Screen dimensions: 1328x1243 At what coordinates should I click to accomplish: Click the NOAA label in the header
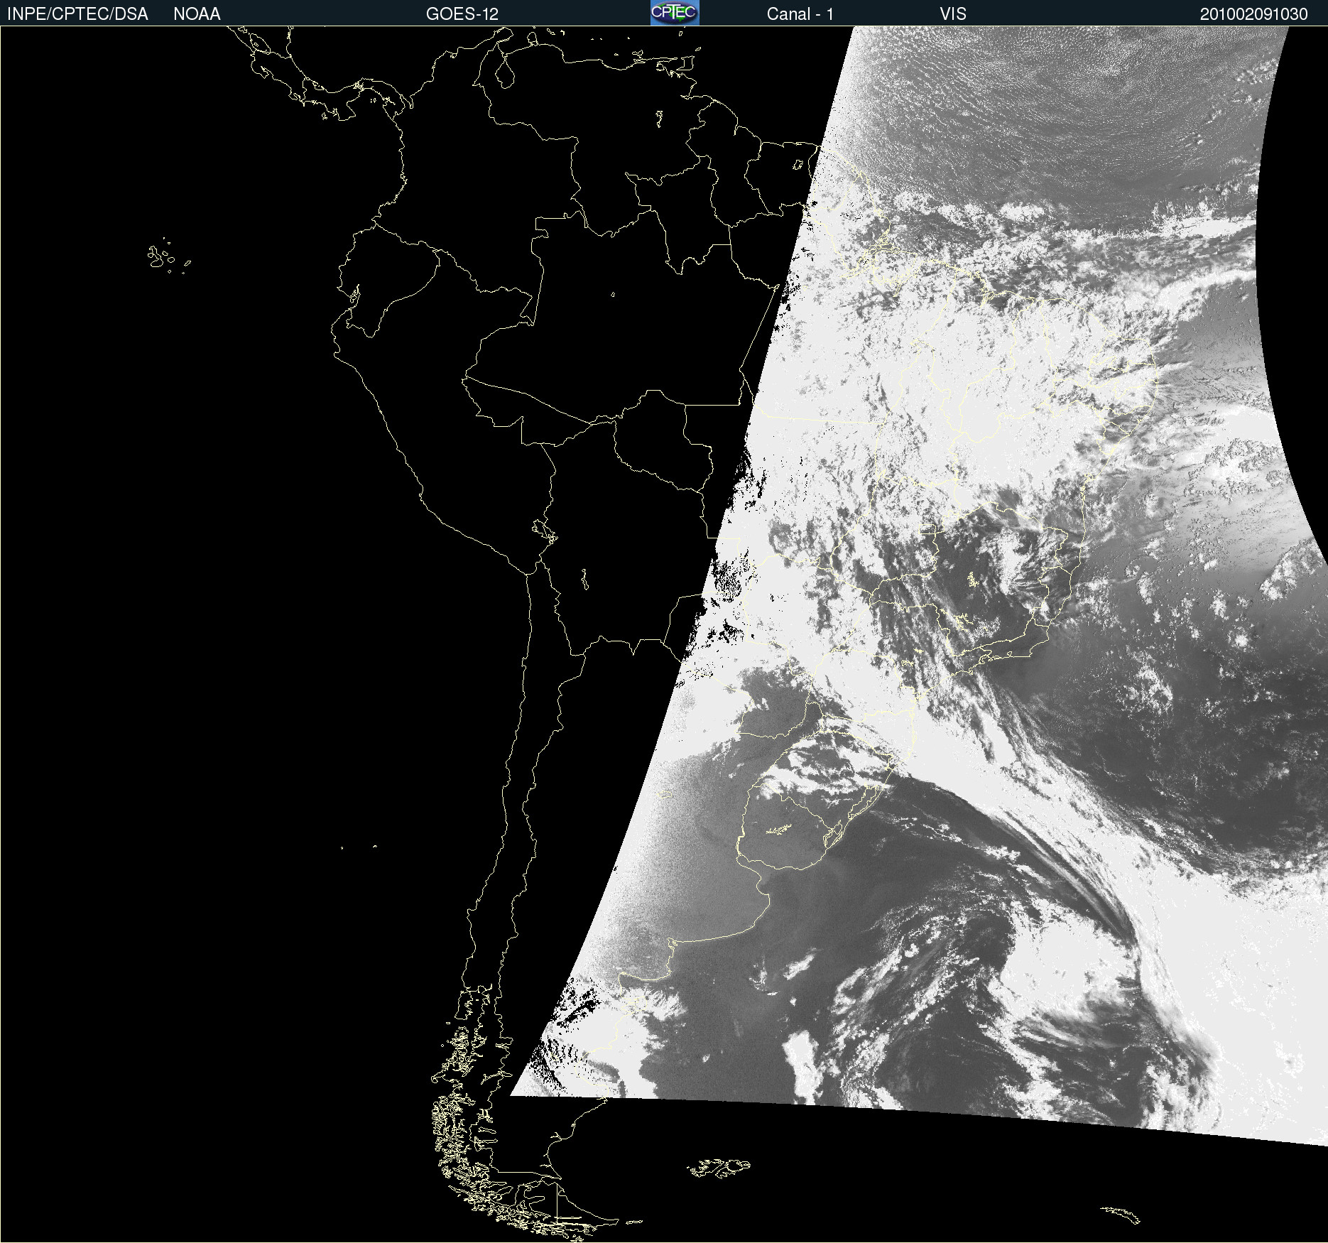[x=197, y=14]
